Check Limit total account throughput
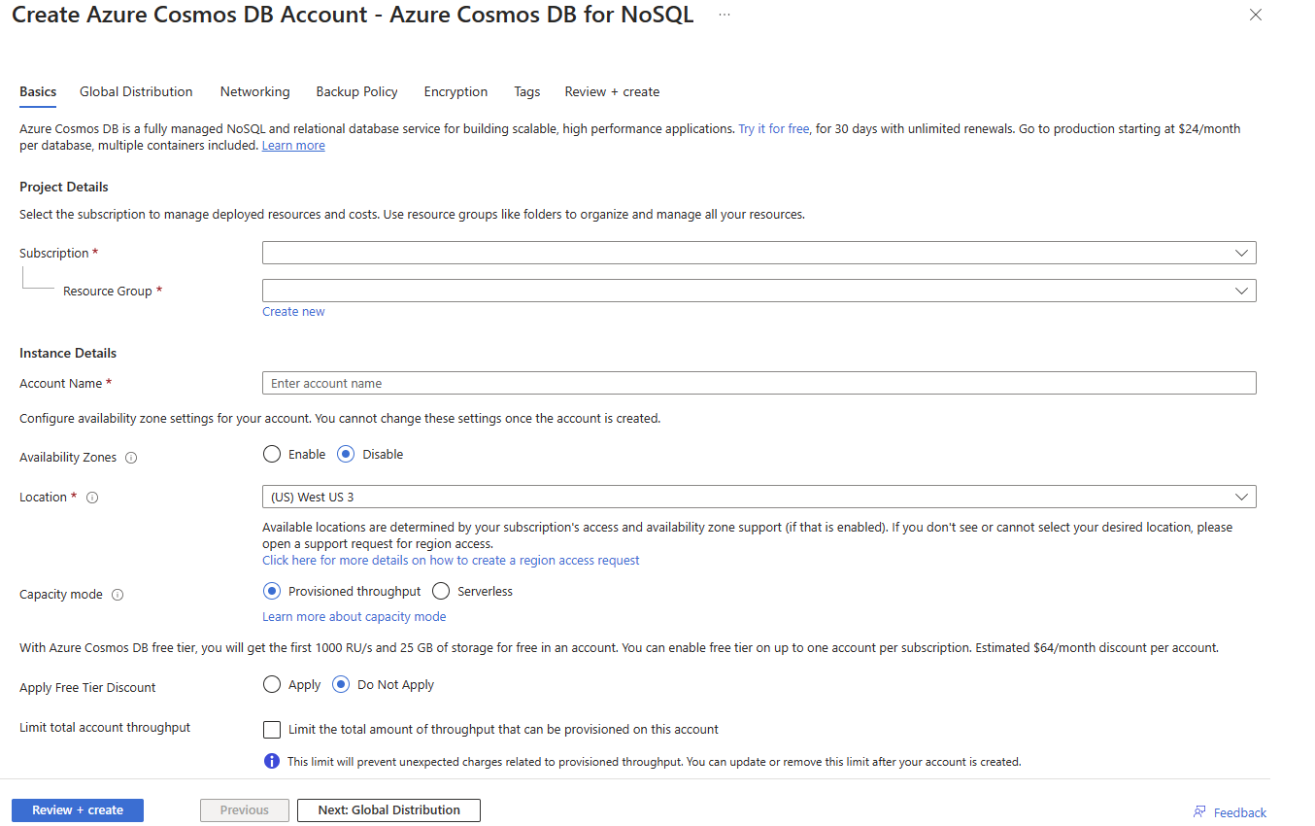The image size is (1315, 826). point(271,729)
